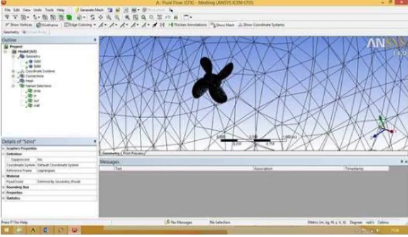Toggle the Show Mesh button
This screenshot has width=408, height=237.
click(x=222, y=25)
